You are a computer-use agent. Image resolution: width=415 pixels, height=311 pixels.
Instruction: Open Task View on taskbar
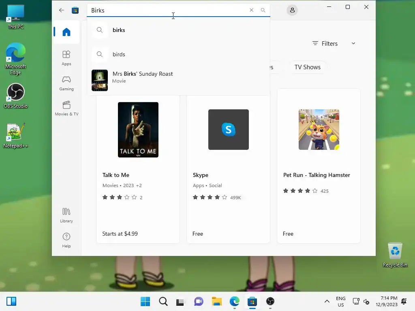click(180, 302)
